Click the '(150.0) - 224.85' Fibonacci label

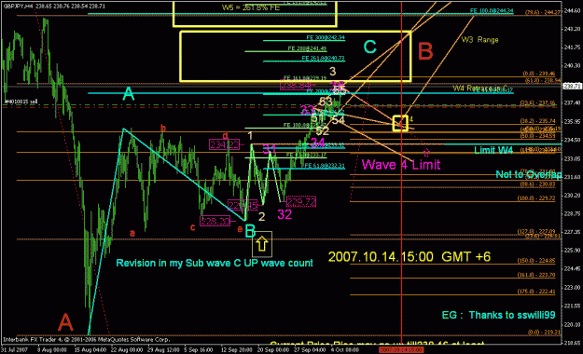(536, 261)
